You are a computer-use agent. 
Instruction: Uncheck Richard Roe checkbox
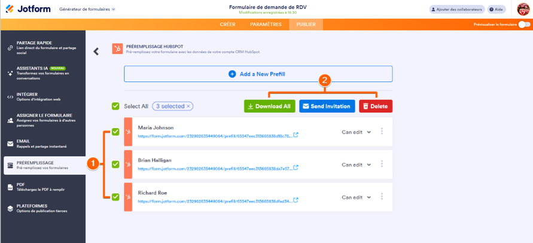115,196
